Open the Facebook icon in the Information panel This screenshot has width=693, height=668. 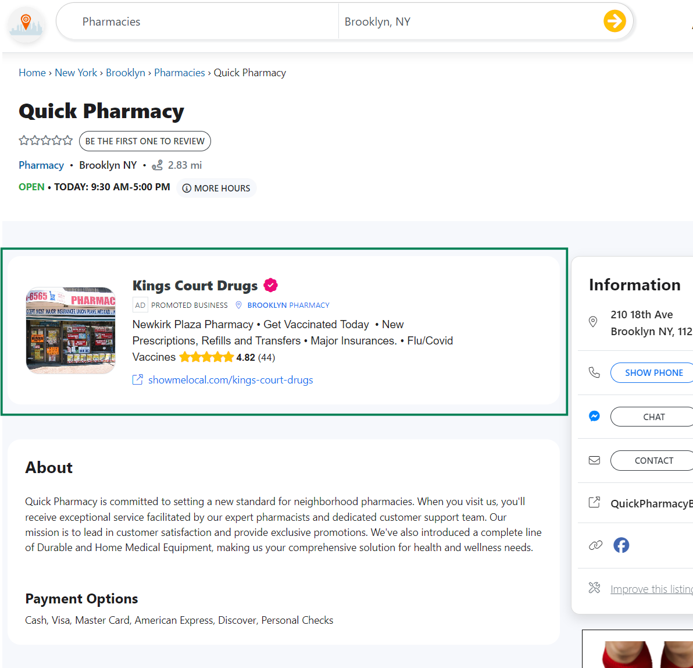[621, 545]
